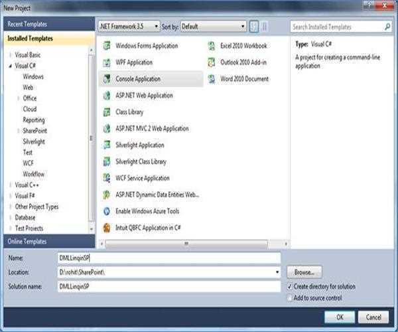
Task: Click the Search Installed Templates box
Action: [x=342, y=27]
